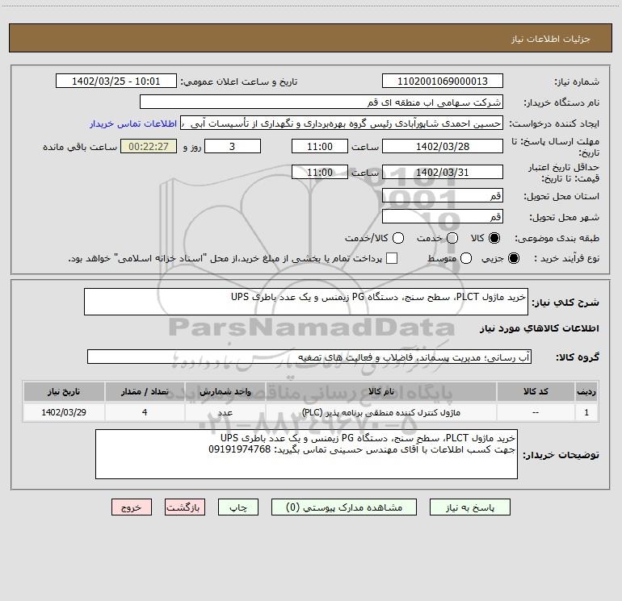
Task: Click the مشاهده مدارک پیوستی (0) button
Action: click(x=344, y=507)
